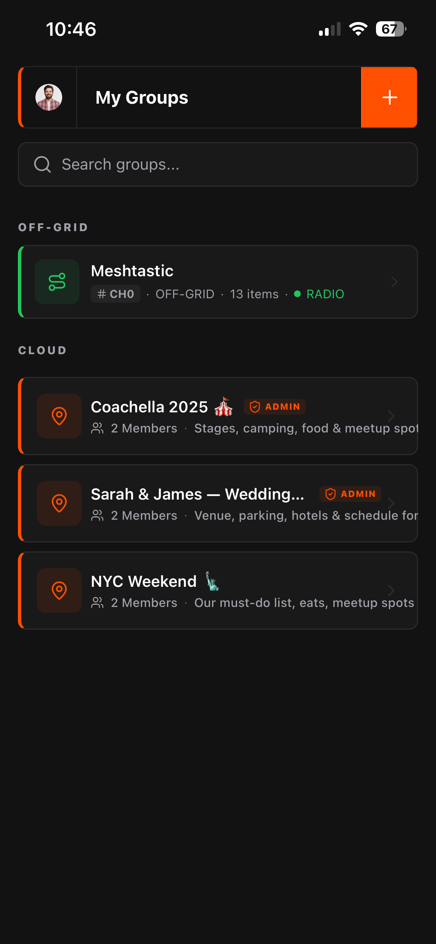The width and height of the screenshot is (436, 944).
Task: Tap the green Meshtastic mesh icon
Action: 57,282
